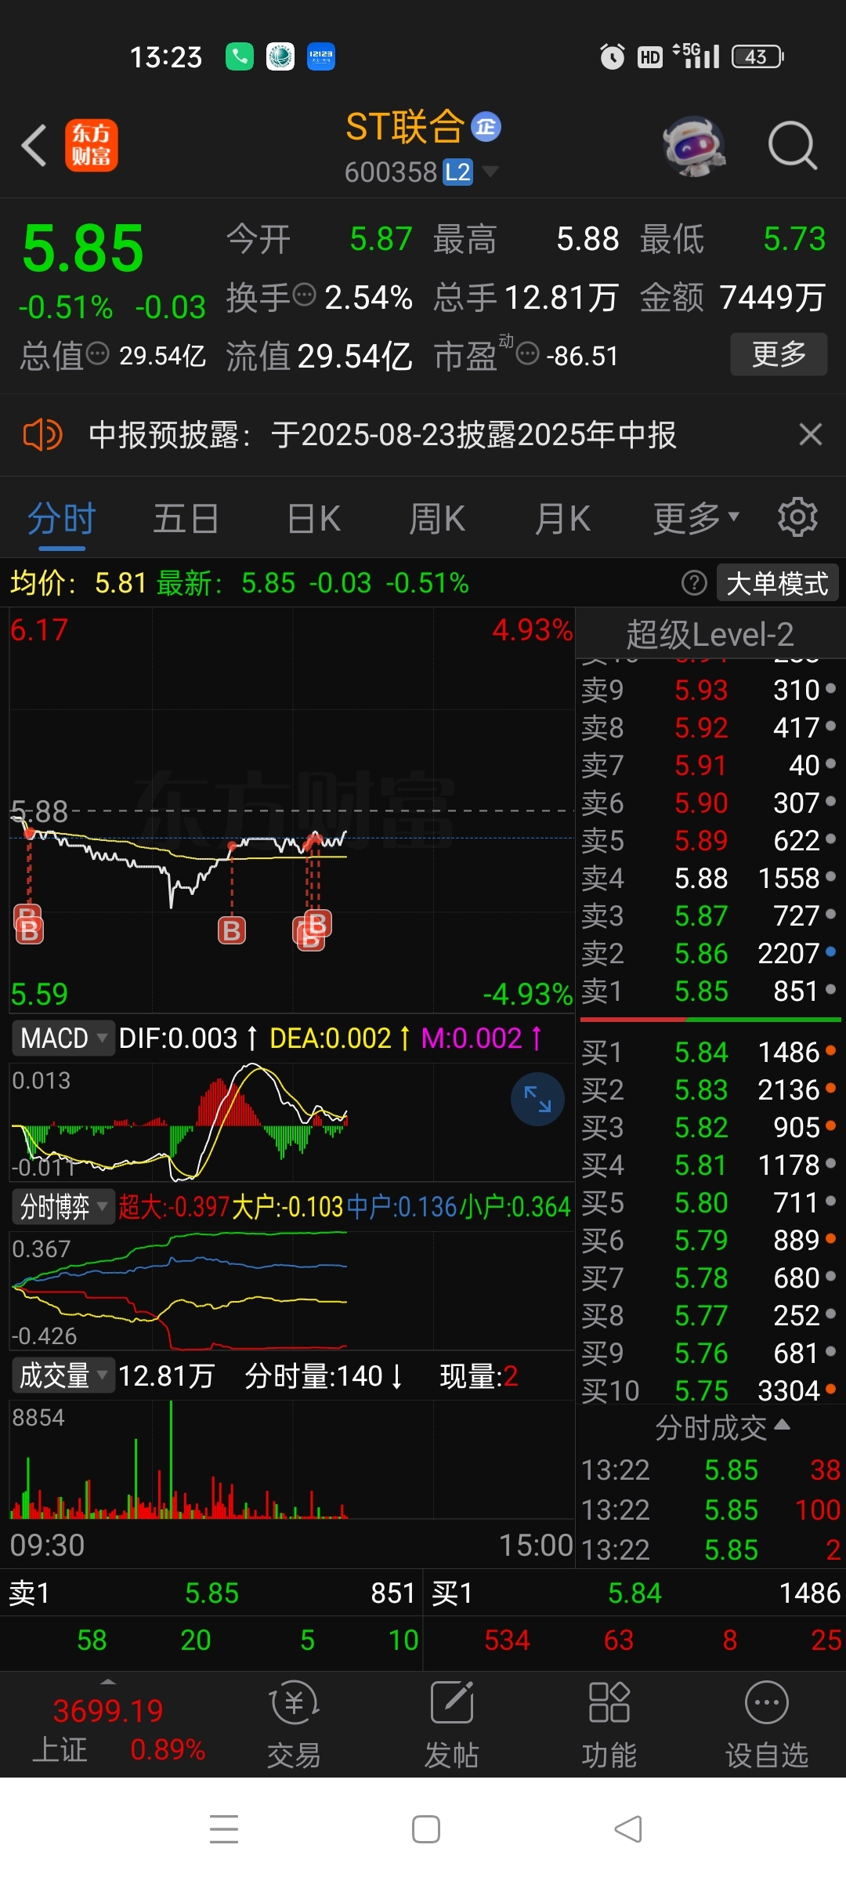
Task: Dismiss the announcement banner with X
Action: tap(811, 434)
